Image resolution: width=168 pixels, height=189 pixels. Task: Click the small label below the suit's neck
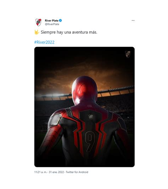click(90, 106)
